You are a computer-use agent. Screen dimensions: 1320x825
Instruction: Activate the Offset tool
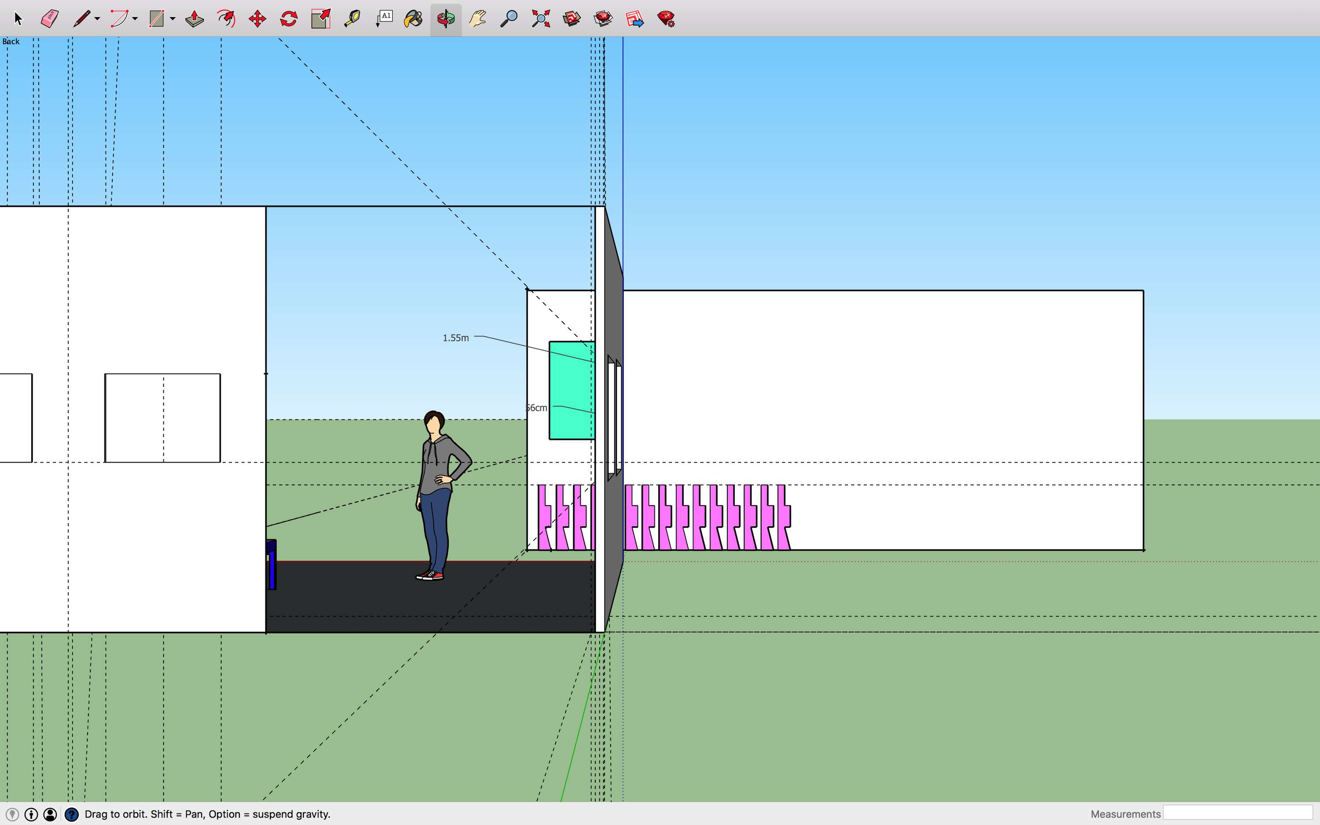point(226,18)
